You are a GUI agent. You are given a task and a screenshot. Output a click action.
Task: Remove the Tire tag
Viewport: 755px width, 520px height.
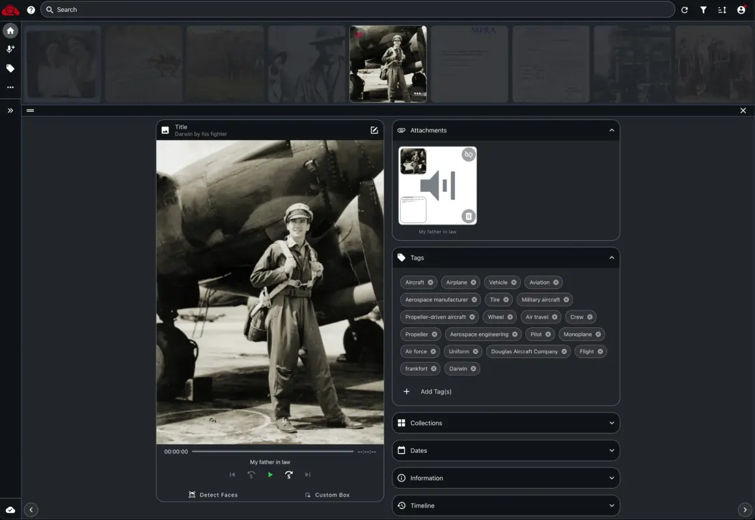click(x=506, y=299)
